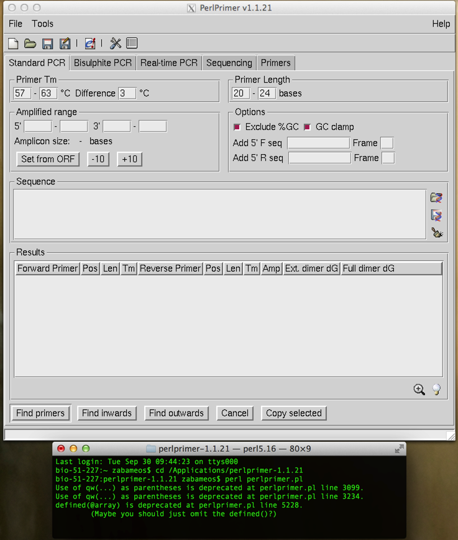458x540 pixels.
Task: Switch to the Standard PCR tab
Action: (x=37, y=63)
